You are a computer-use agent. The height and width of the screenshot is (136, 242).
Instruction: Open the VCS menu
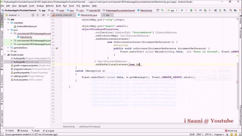78,6
